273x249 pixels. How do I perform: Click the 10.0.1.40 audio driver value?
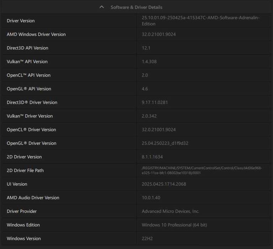[151, 197]
